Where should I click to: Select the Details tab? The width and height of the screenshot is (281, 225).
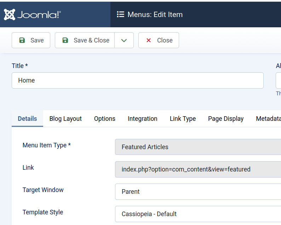[x=27, y=119]
